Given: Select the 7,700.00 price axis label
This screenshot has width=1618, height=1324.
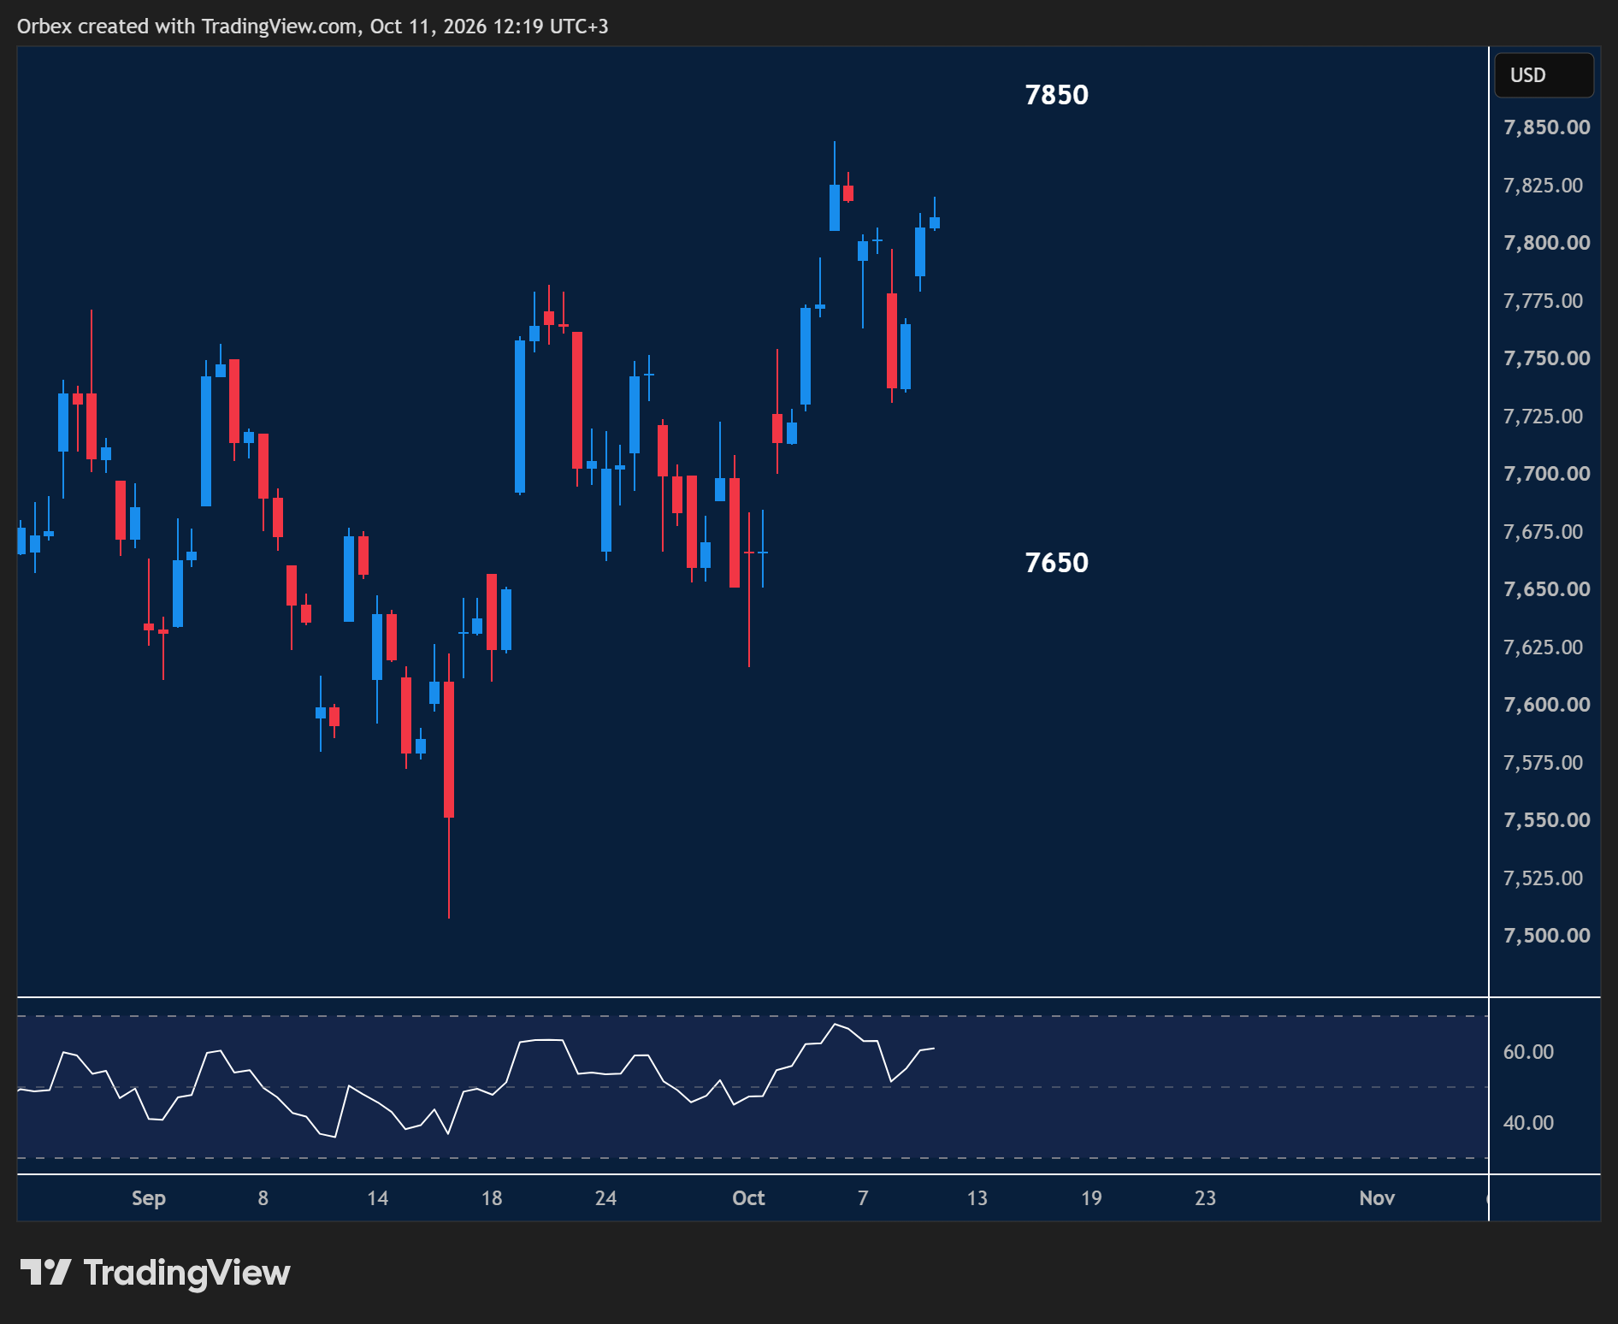Looking at the screenshot, I should point(1546,474).
